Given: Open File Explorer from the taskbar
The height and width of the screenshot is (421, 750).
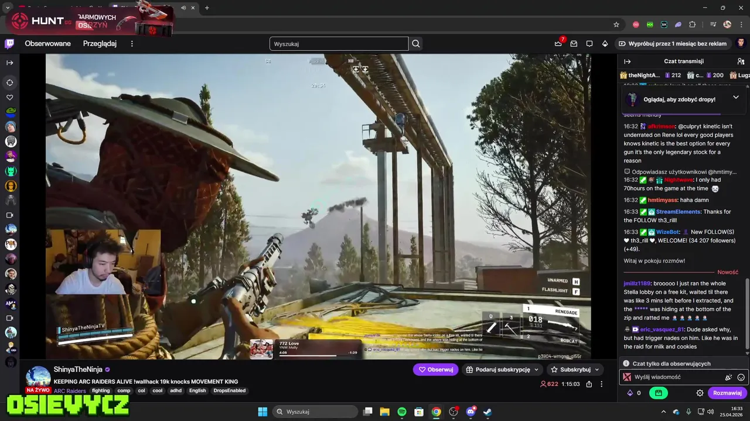Looking at the screenshot, I should pyautogui.click(x=385, y=412).
